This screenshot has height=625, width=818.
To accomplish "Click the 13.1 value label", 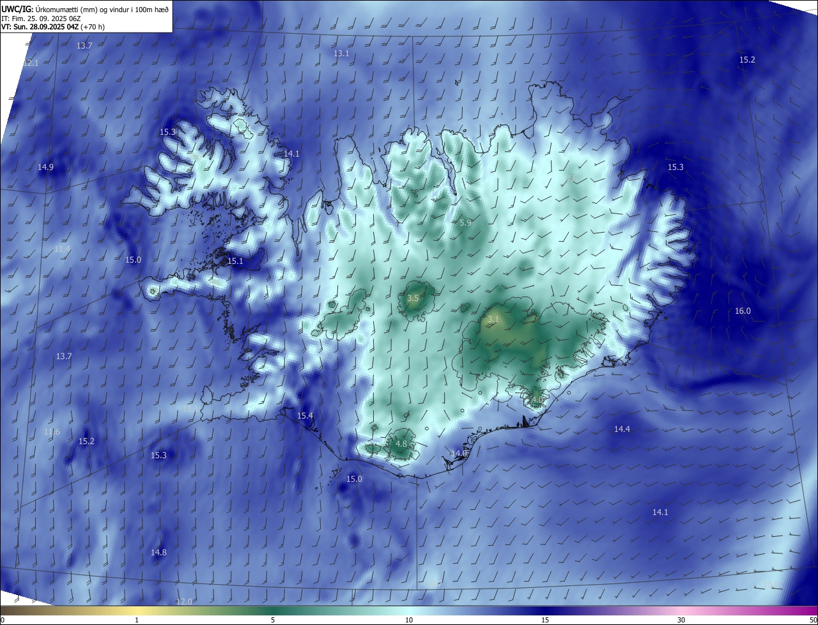I will 341,54.
